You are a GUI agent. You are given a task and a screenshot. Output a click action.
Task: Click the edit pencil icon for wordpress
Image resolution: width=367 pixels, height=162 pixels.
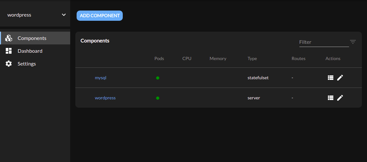(340, 98)
